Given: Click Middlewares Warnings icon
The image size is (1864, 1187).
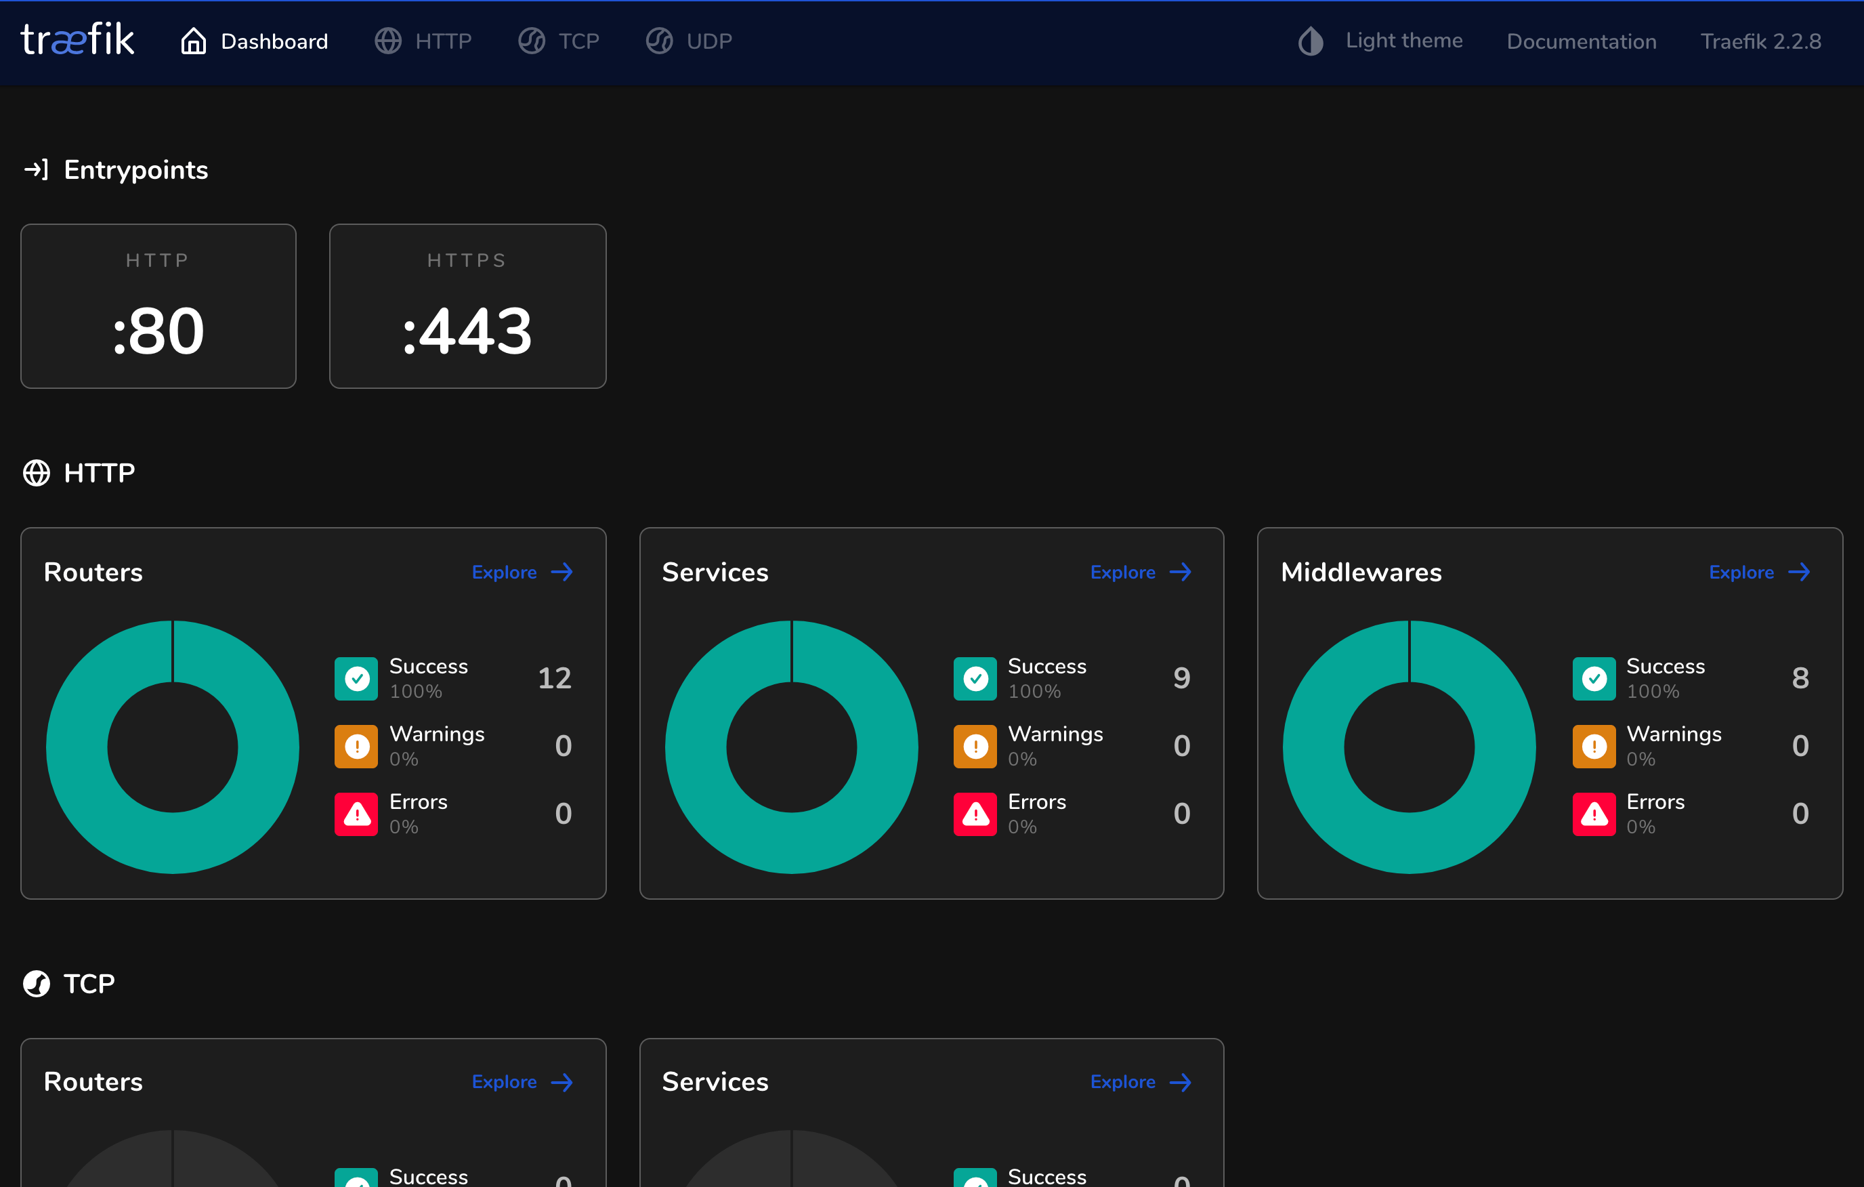Looking at the screenshot, I should (1594, 747).
